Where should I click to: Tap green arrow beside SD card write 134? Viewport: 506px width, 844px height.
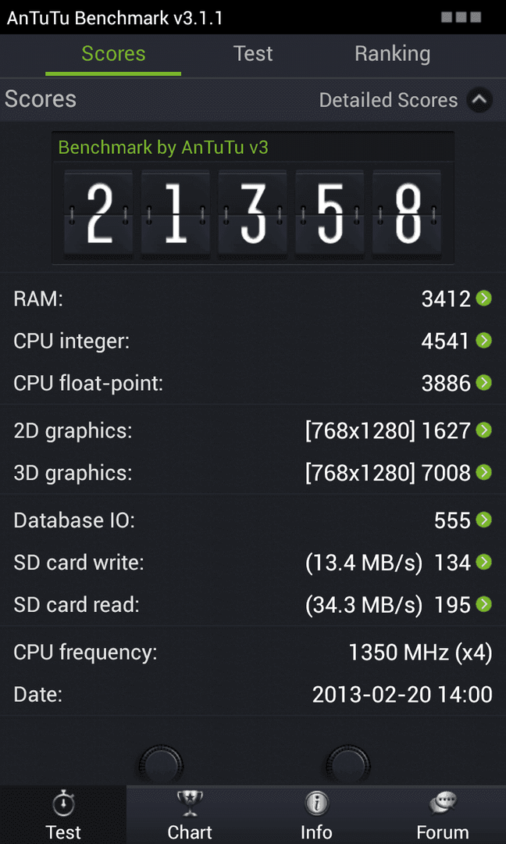click(x=484, y=563)
